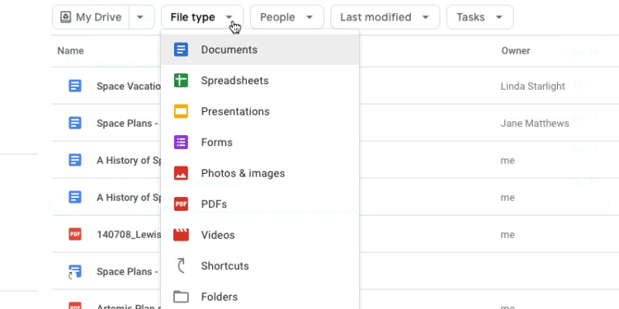
Task: Click the doc icon for Space Vacatio...
Action: (75, 86)
